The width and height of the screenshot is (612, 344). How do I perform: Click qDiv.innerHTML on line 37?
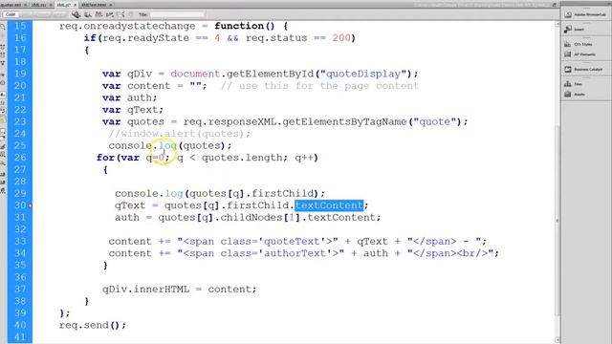(146, 290)
